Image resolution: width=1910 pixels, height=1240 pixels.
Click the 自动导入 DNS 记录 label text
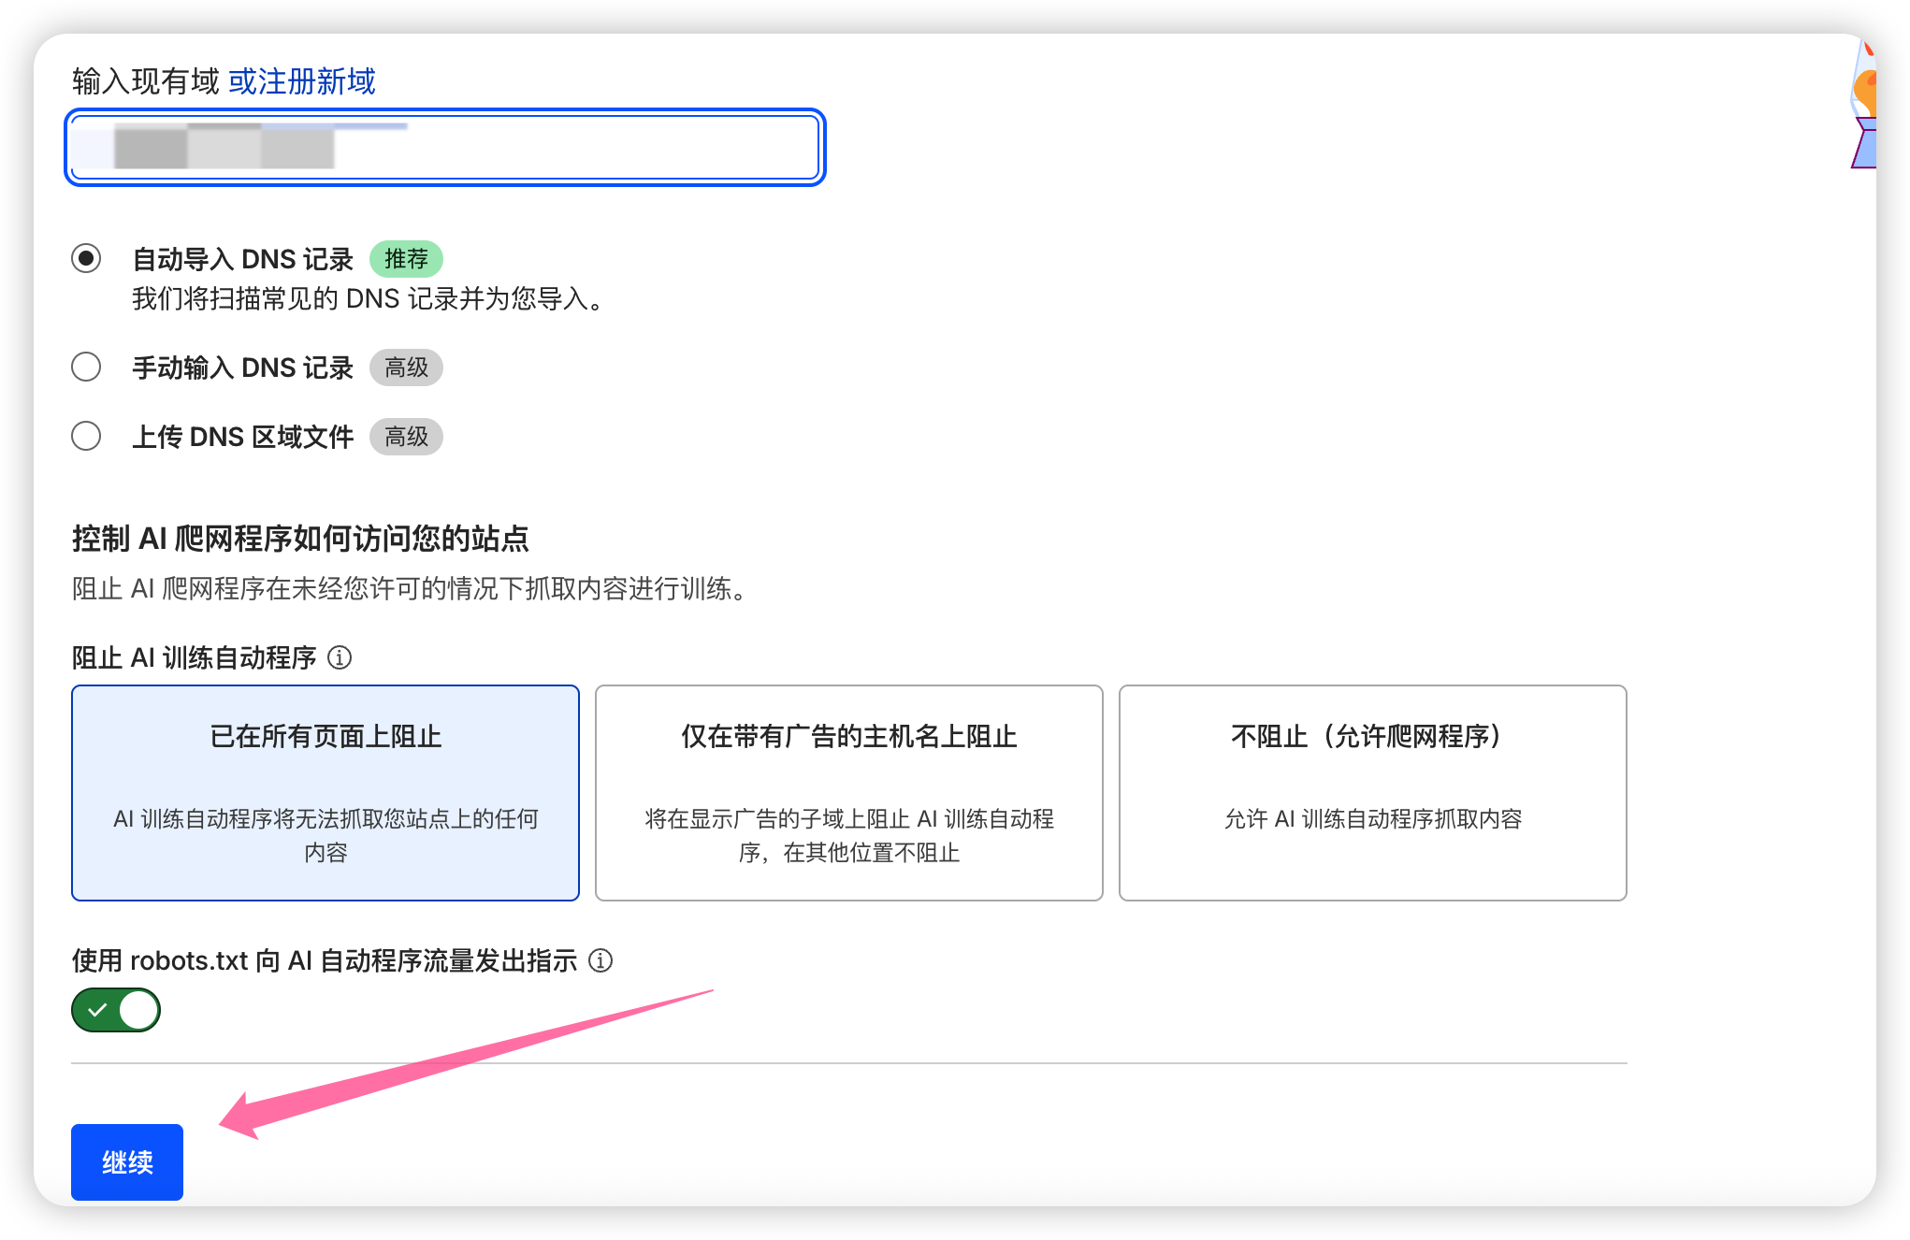[242, 259]
